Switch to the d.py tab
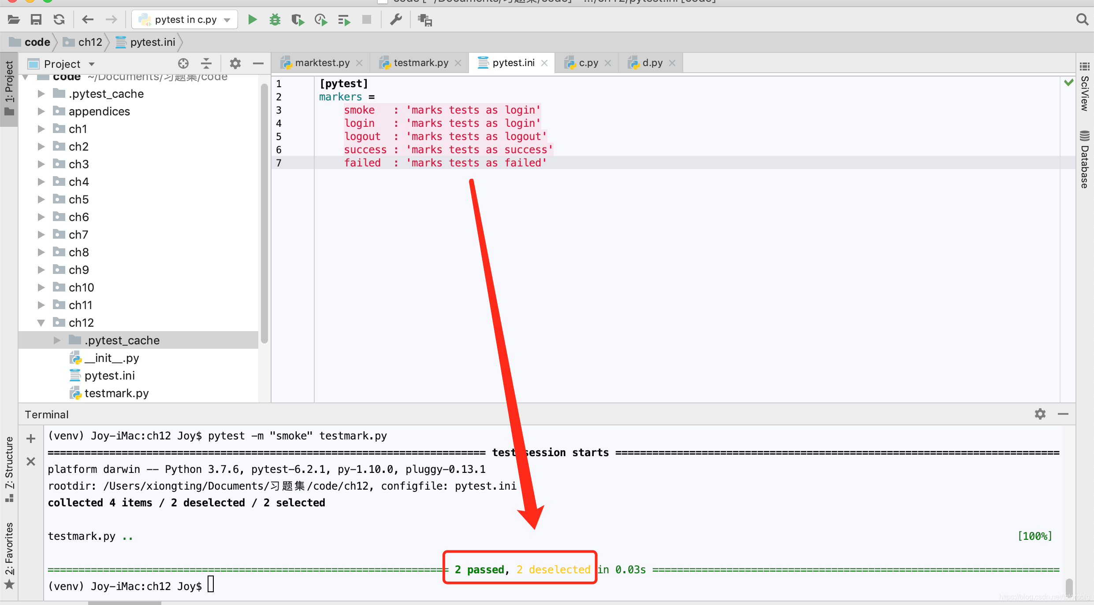 [650, 63]
